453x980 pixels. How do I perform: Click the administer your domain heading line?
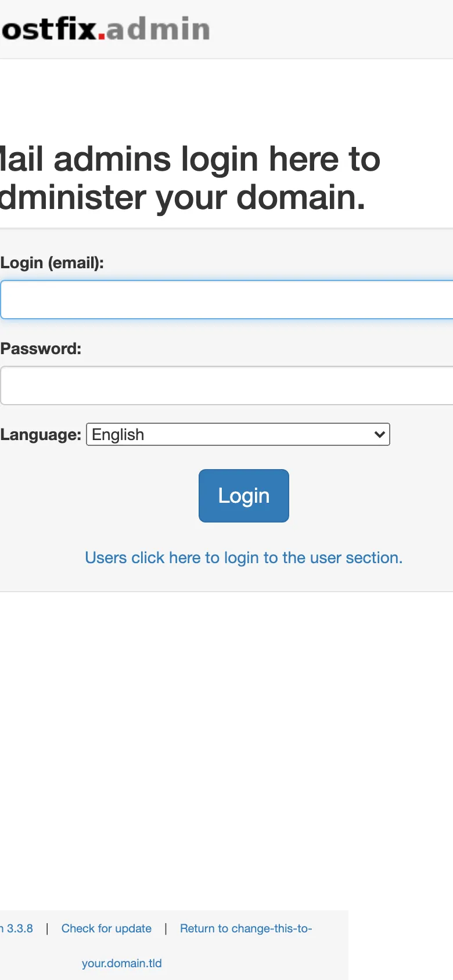tap(183, 197)
